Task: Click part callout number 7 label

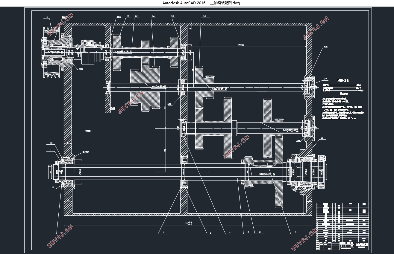Action: pyautogui.click(x=60, y=232)
